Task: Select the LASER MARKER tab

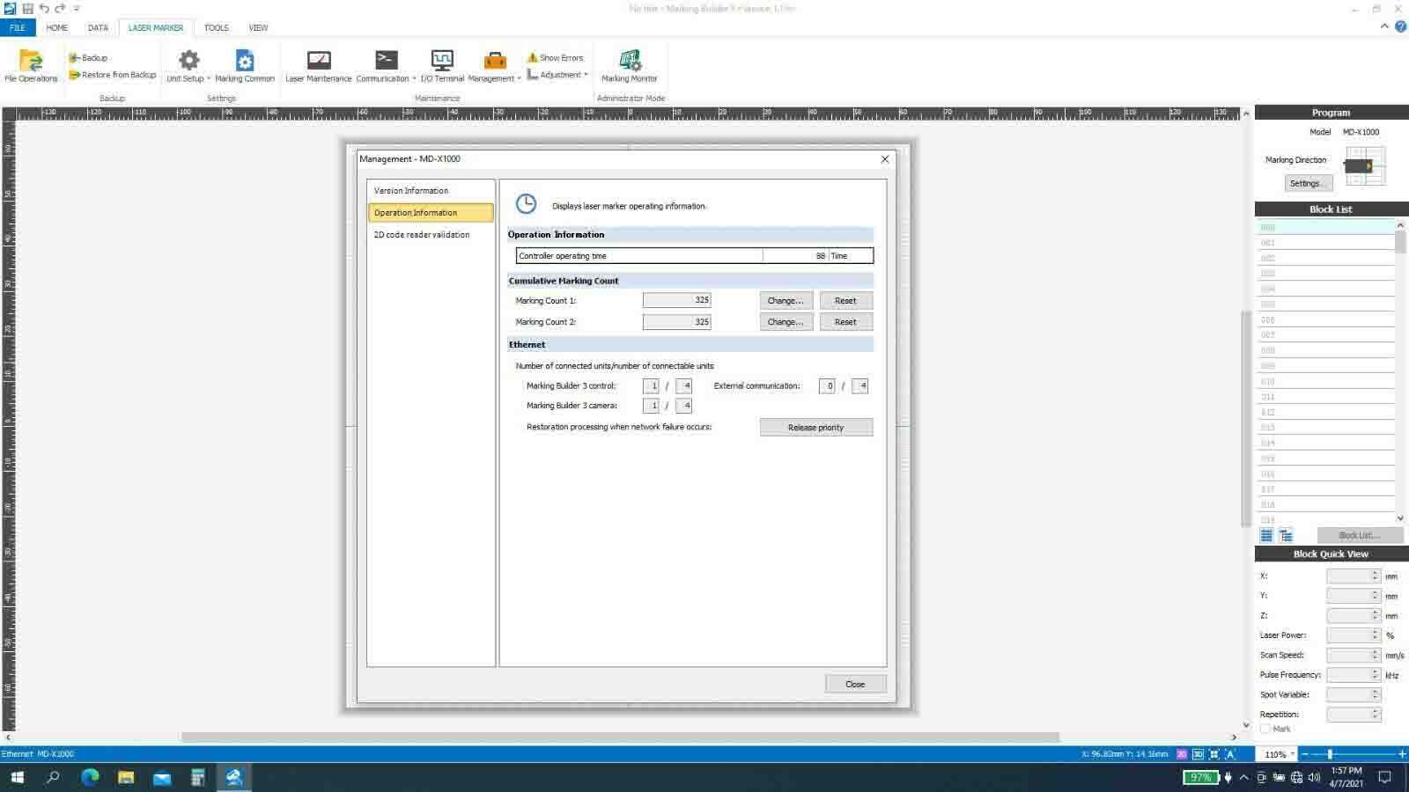Action: click(156, 27)
